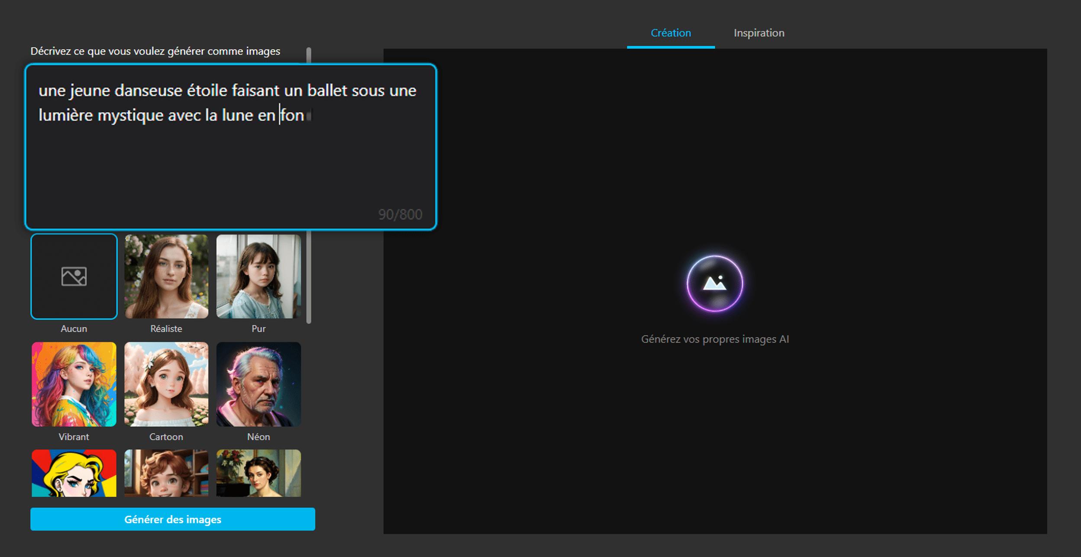The width and height of the screenshot is (1081, 557).
Task: Select the Vibrant style thumbnail
Action: 74,384
